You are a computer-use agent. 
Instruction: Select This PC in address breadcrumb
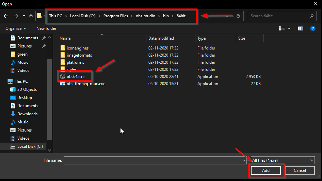click(x=55, y=16)
